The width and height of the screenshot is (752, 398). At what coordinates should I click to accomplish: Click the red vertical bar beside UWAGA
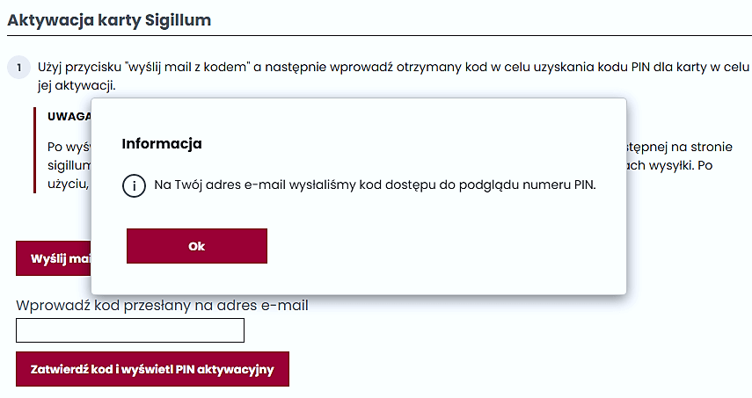34,150
